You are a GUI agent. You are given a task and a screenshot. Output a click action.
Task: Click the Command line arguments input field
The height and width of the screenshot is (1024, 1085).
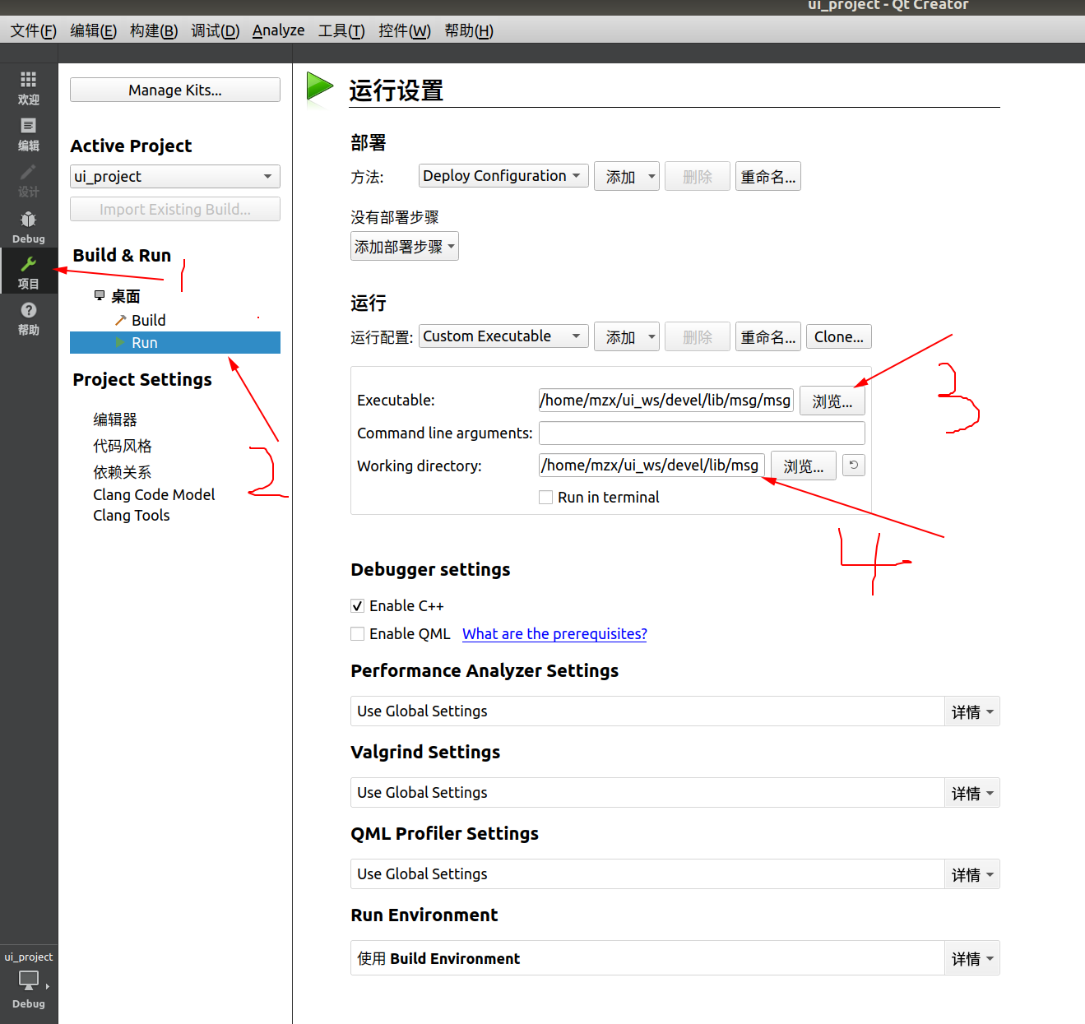[701, 433]
